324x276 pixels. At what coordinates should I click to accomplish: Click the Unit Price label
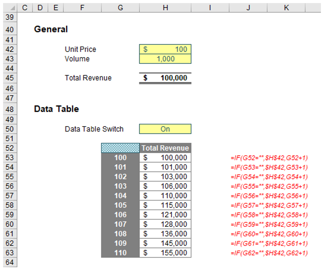click(80, 49)
